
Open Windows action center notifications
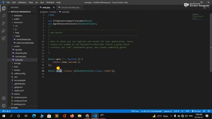tap(207, 116)
